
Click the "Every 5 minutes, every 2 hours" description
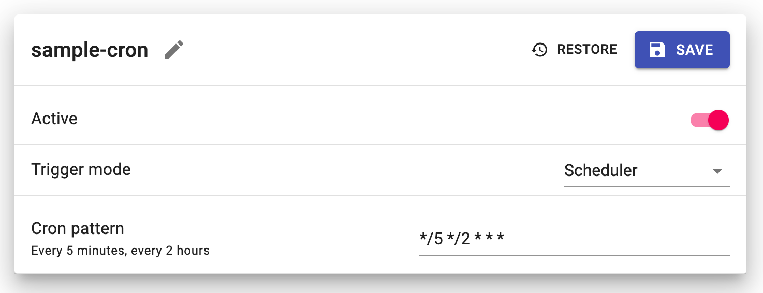tap(120, 251)
